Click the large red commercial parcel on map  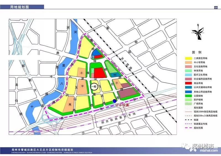coord(100,72)
